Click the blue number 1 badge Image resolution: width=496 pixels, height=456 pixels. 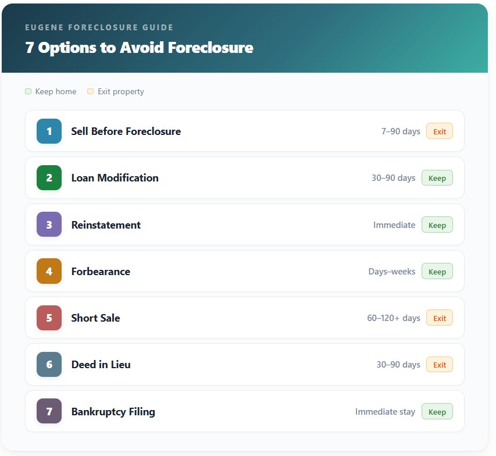pos(49,131)
